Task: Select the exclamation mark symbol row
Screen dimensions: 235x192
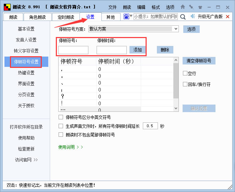Action: click(116, 103)
